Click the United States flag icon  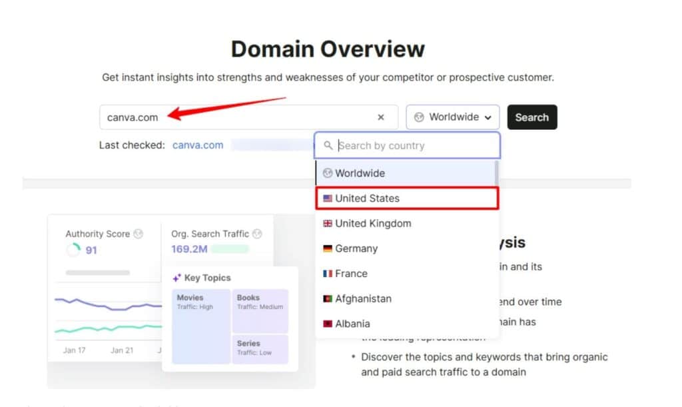point(328,199)
